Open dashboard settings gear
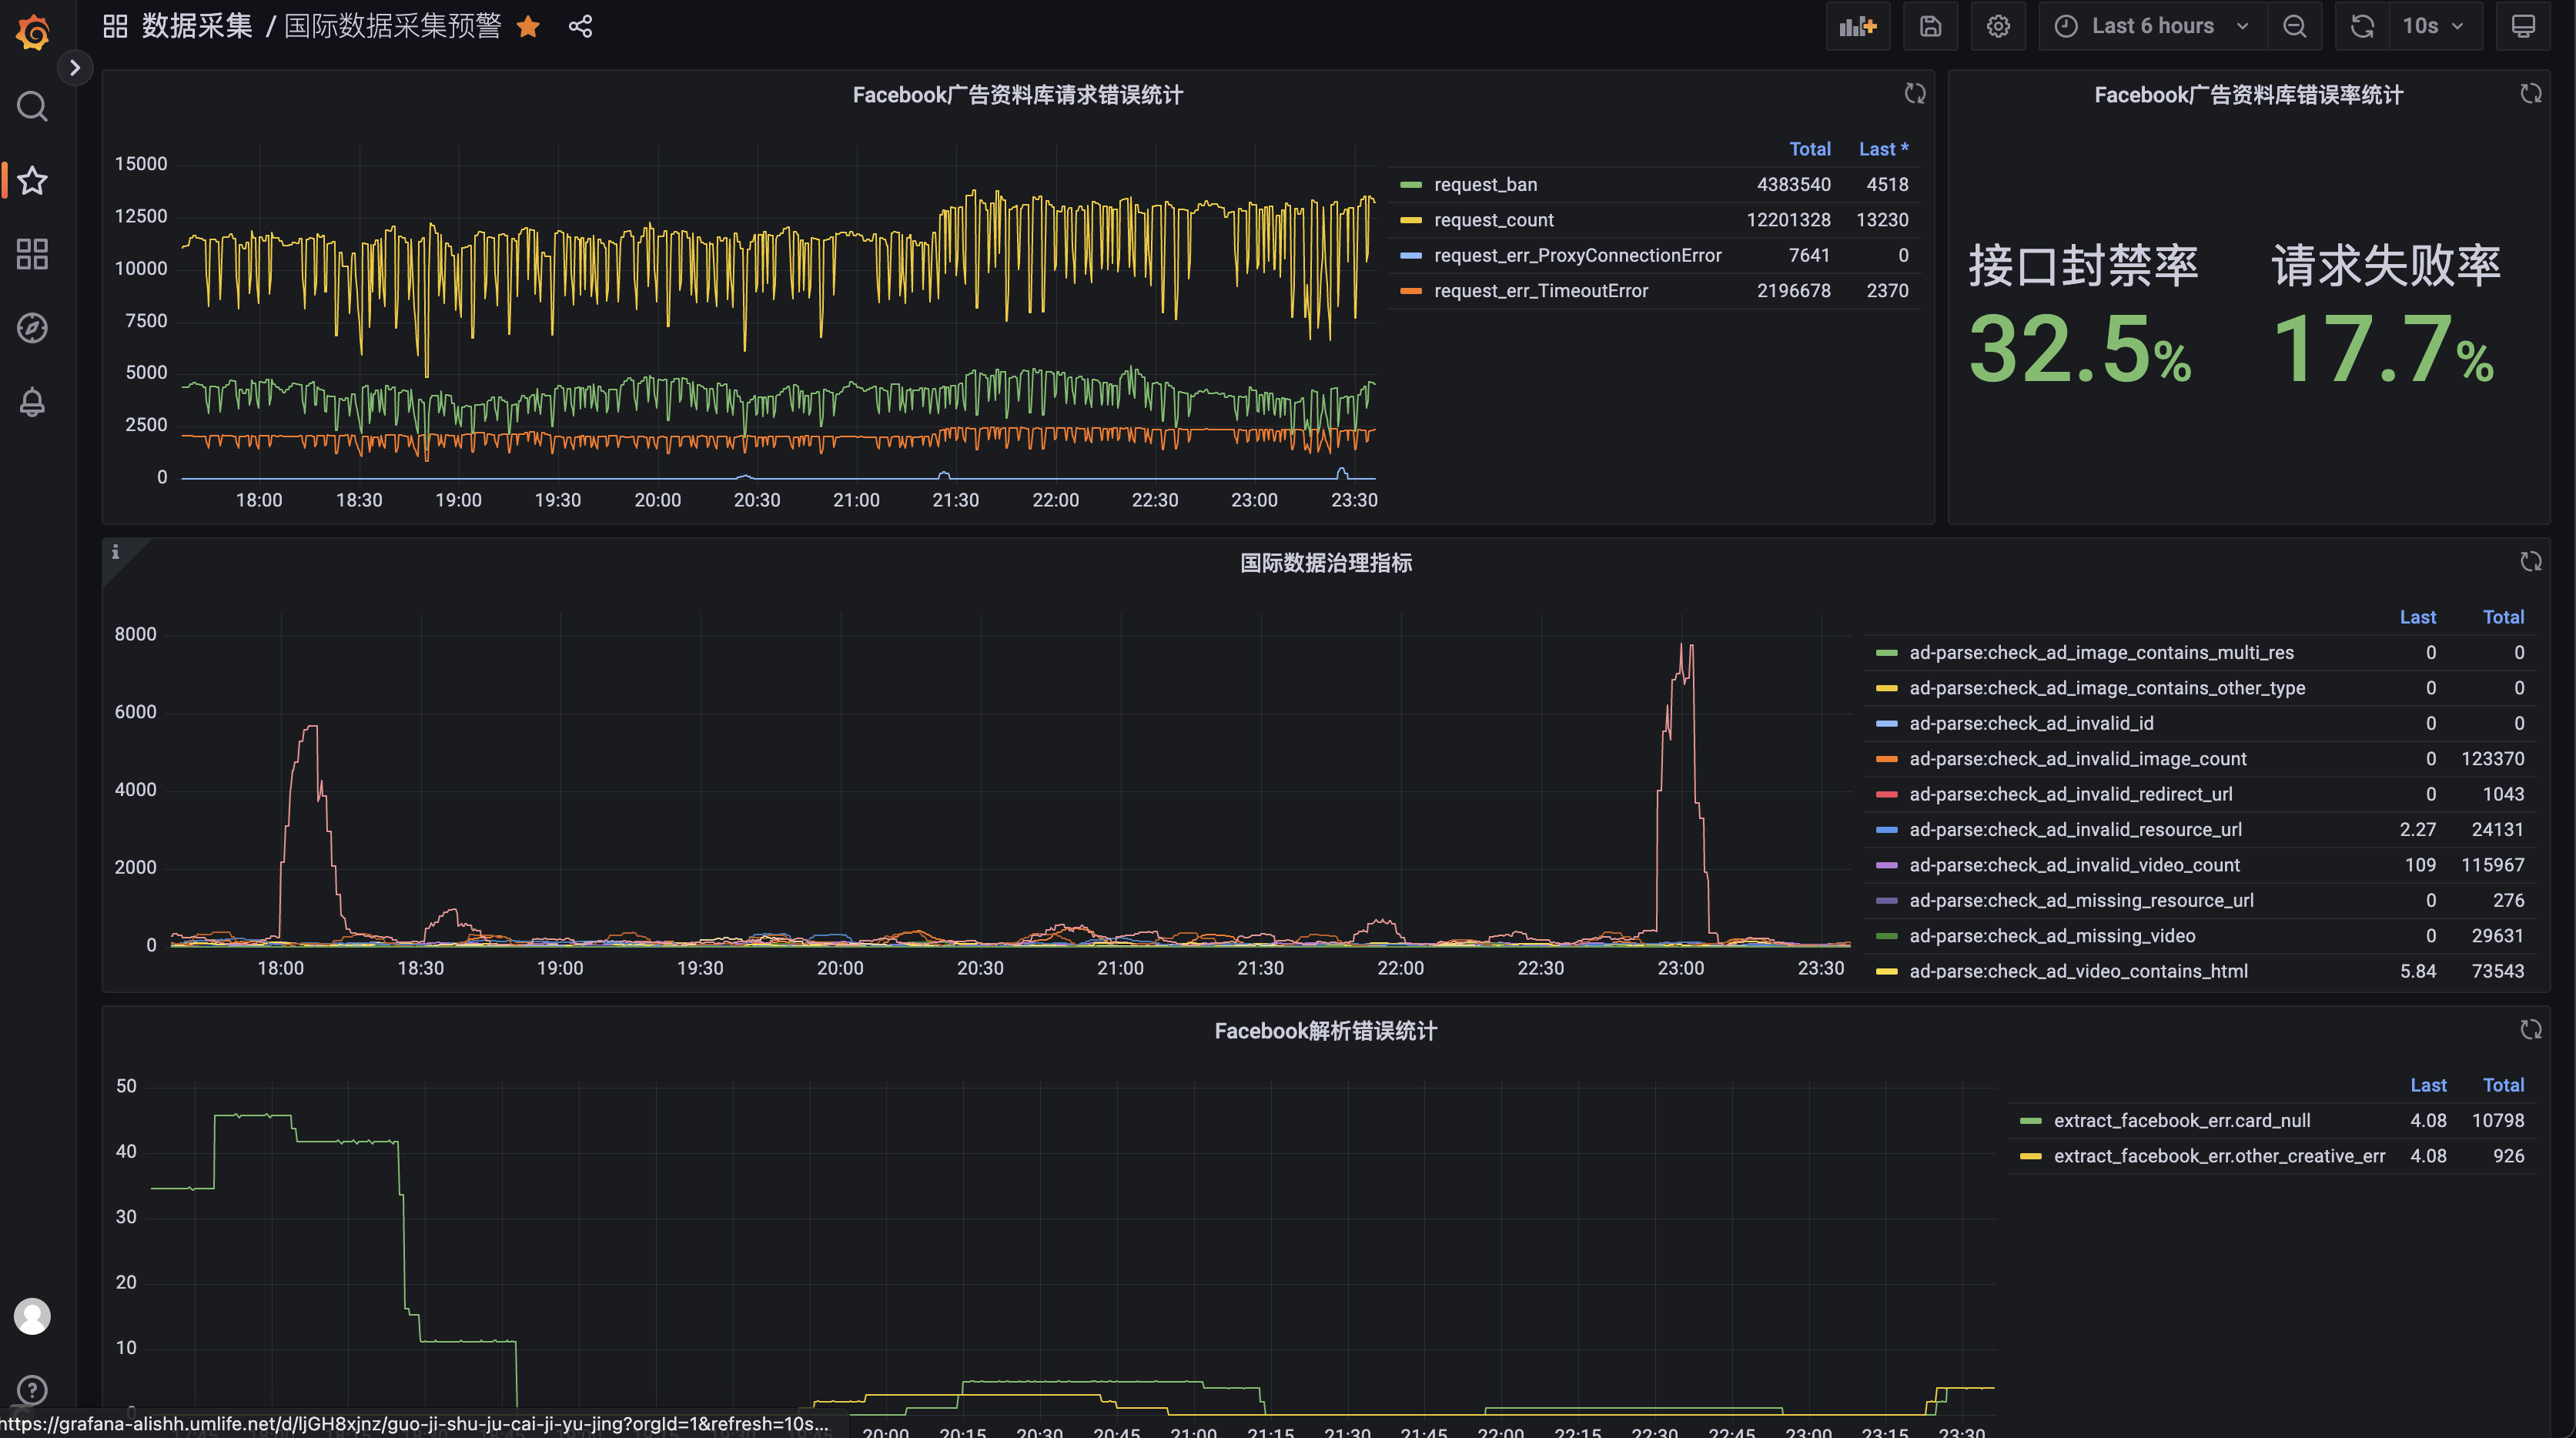The height and width of the screenshot is (1438, 2576). [x=1998, y=26]
